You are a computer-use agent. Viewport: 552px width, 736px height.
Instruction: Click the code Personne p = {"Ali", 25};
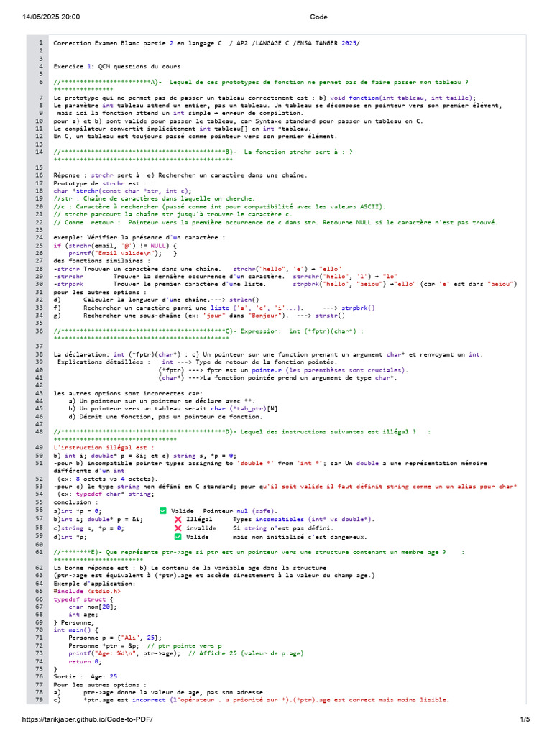tap(115, 638)
